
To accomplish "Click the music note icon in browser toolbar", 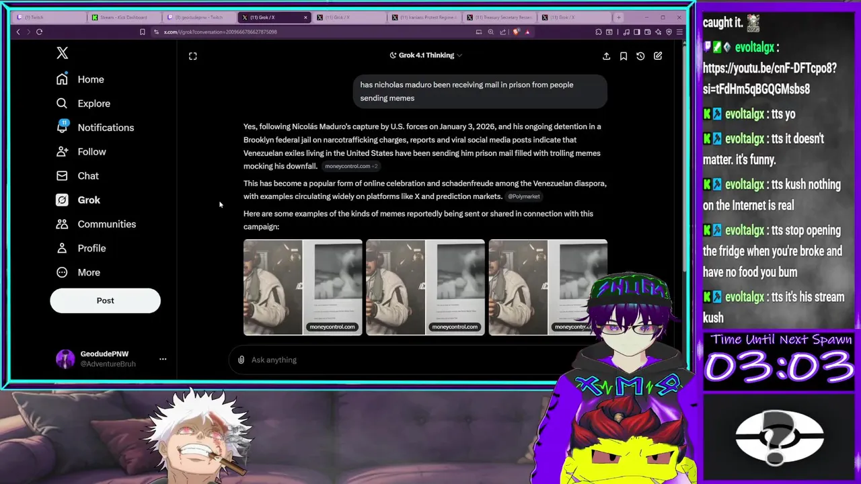I will tap(626, 32).
